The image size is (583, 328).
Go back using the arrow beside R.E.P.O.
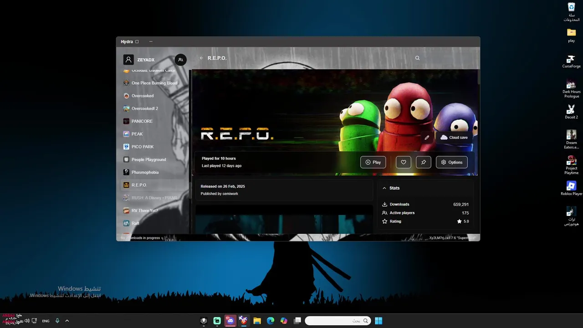tap(201, 58)
